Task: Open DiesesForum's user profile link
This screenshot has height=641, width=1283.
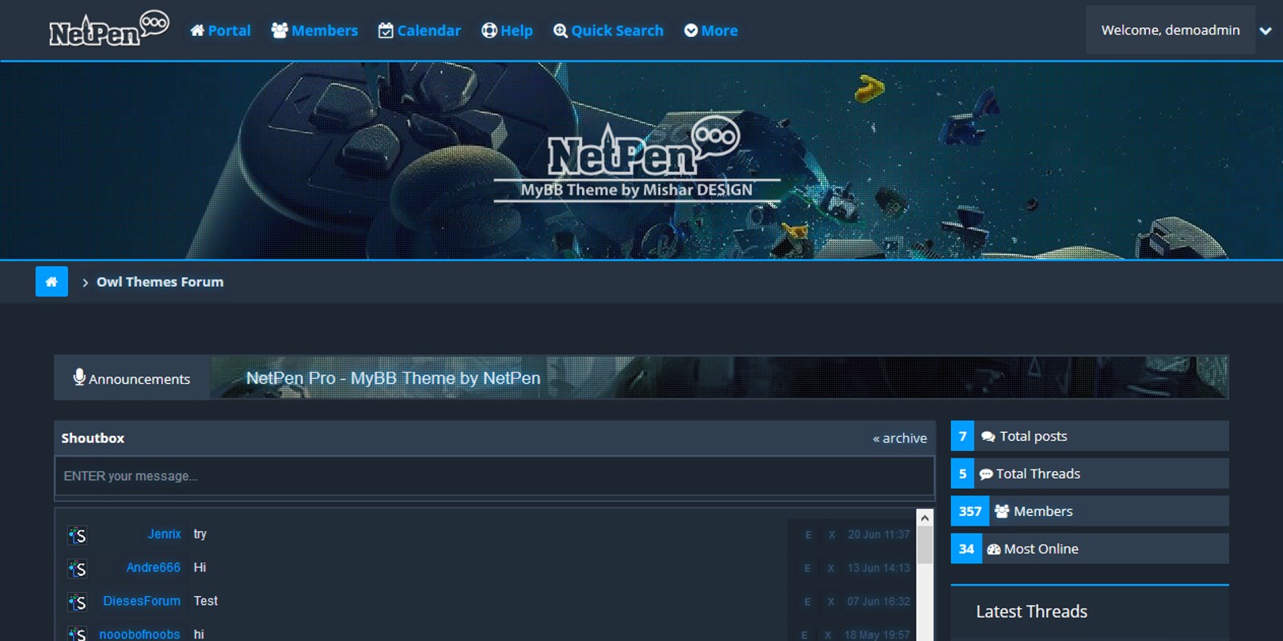Action: tap(141, 601)
